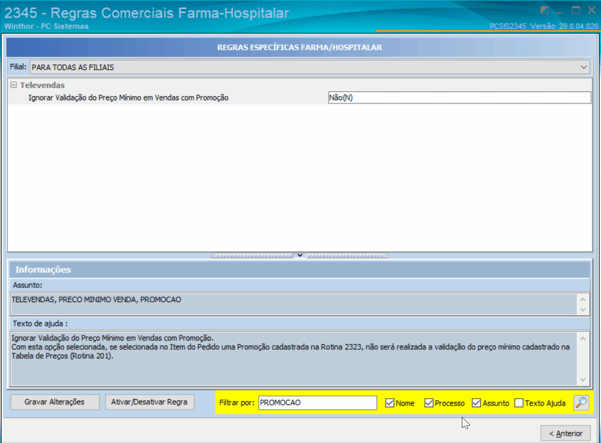Viewport: 601px width, 443px height.
Task: Click the Televendas group label
Action: [42, 85]
